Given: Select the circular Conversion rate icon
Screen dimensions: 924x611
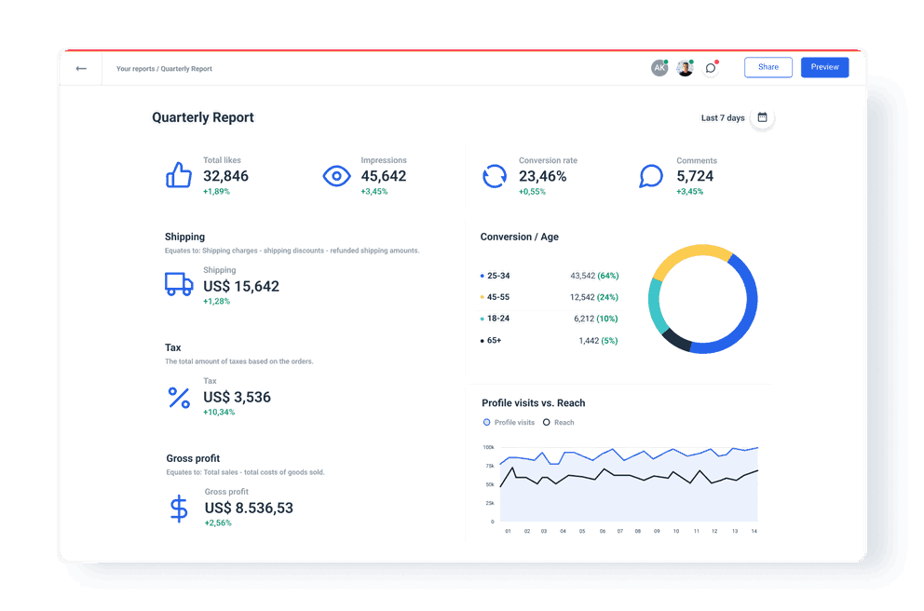Looking at the screenshot, I should pyautogui.click(x=494, y=175).
